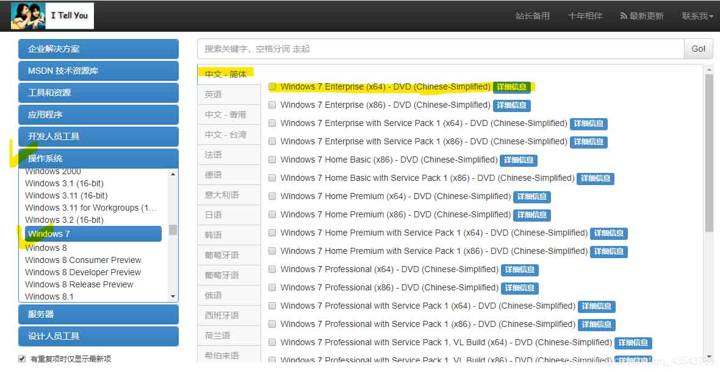The height and width of the screenshot is (372, 720).
Task: Open 详细信息 for Home Premium (x86) DVD
Action: pyautogui.click(x=531, y=215)
